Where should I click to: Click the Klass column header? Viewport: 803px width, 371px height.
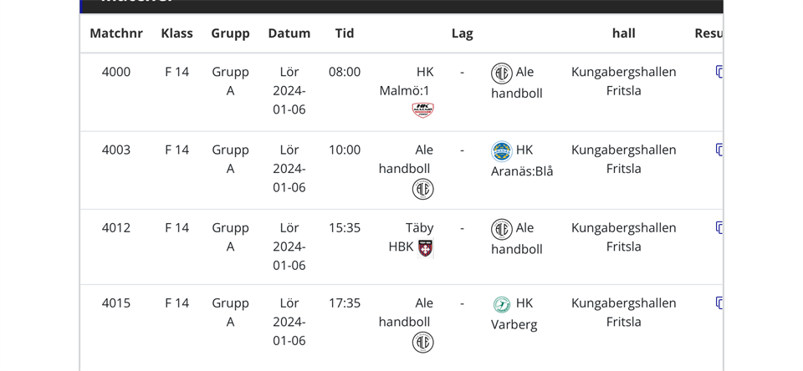coord(176,33)
